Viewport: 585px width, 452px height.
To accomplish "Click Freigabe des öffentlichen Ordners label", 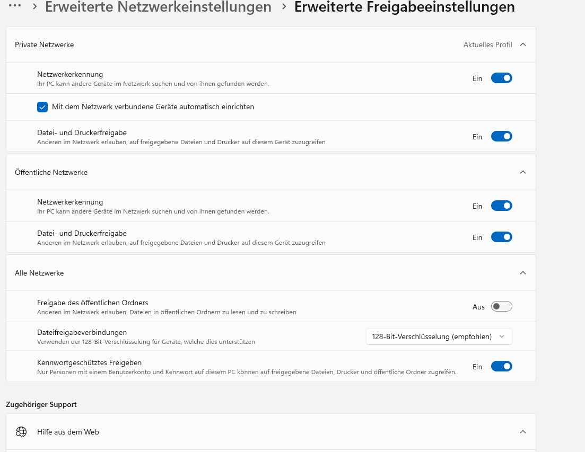I will (x=92, y=303).
